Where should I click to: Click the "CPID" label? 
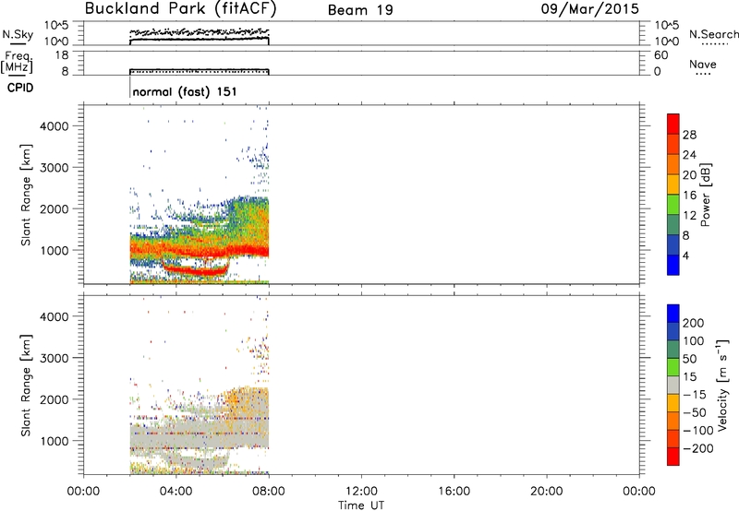20,88
